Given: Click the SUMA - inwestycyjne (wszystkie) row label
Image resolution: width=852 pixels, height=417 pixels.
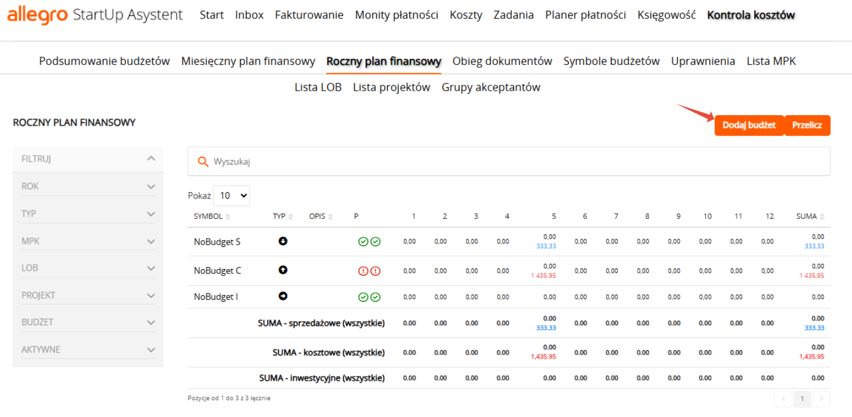Looking at the screenshot, I should click(322, 378).
